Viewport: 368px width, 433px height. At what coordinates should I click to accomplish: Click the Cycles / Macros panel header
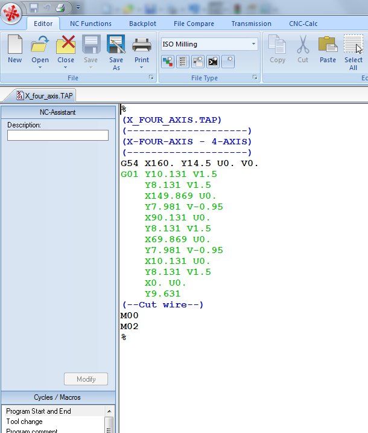point(58,397)
